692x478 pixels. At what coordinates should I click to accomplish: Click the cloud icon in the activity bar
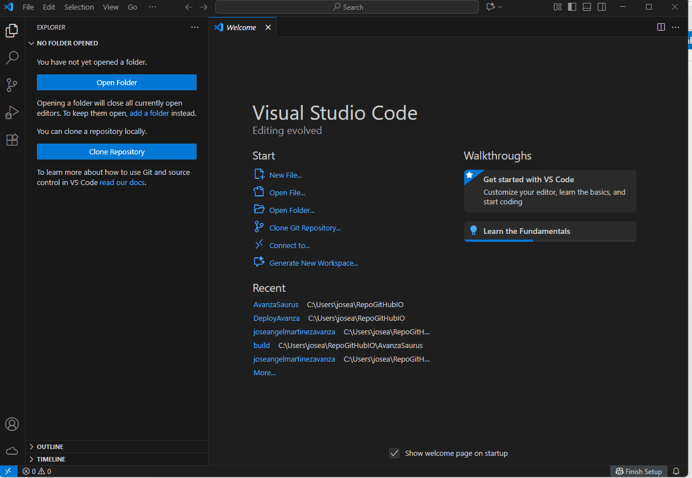click(12, 451)
